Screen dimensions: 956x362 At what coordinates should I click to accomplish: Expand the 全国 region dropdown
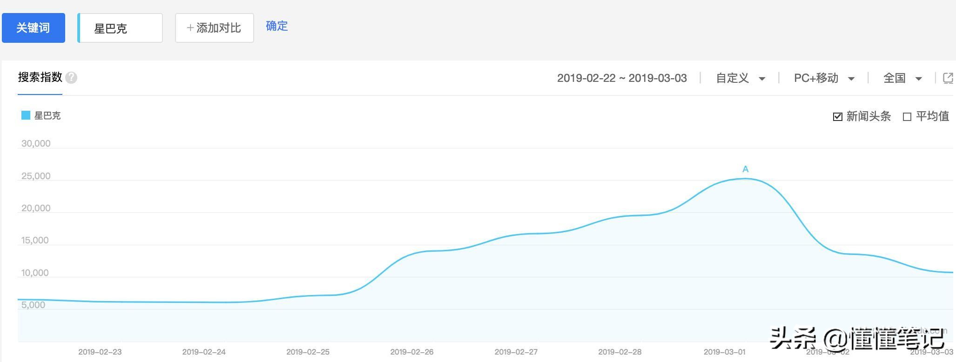pos(903,78)
